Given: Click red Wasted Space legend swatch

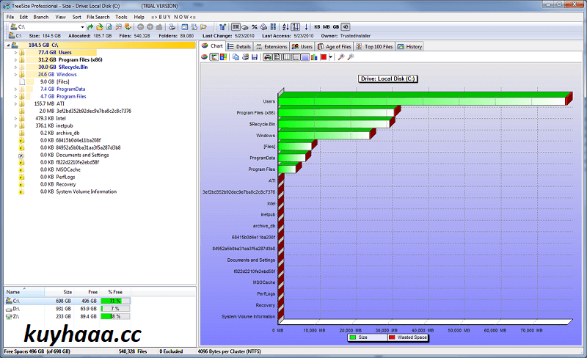Looking at the screenshot, I should click(392, 337).
